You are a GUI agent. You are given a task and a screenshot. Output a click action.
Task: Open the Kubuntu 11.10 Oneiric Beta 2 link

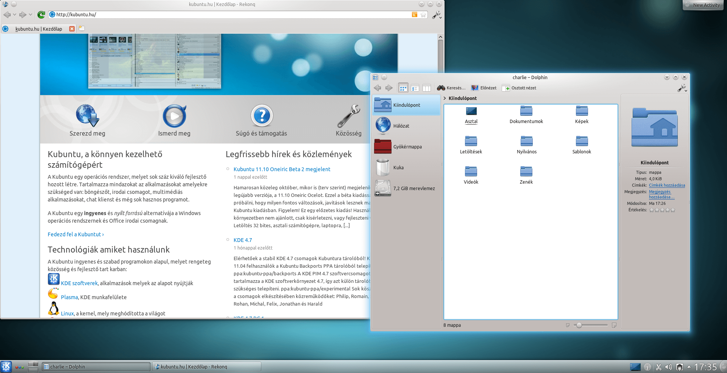coord(282,169)
